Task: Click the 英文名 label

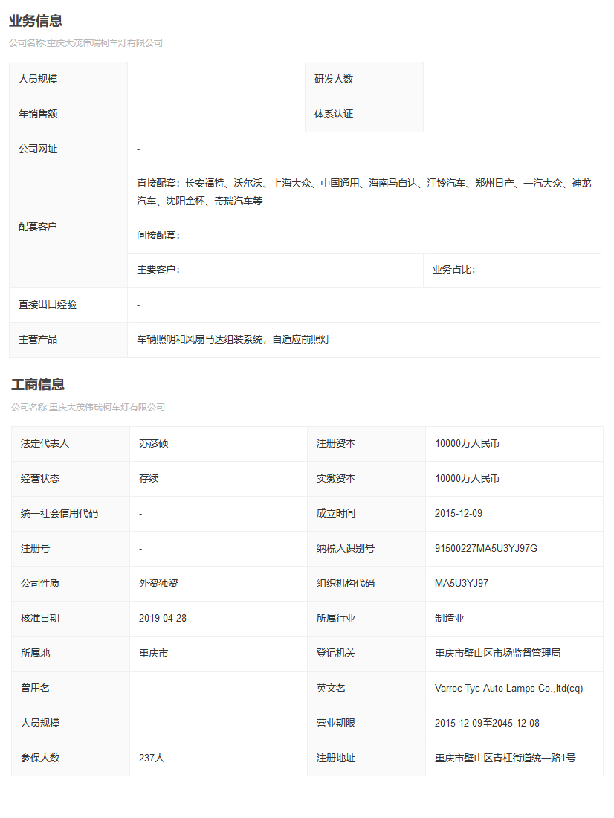Action: coord(331,688)
